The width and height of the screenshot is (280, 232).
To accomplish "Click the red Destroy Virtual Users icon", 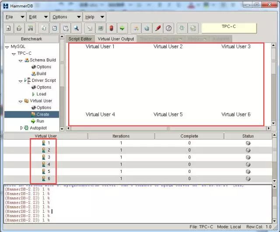I will [112, 28].
